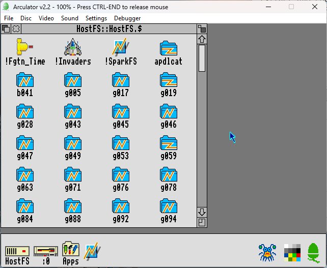The height and width of the screenshot is (268, 327).
Task: Click the green acorn Task Manager icon
Action: [x=314, y=253]
